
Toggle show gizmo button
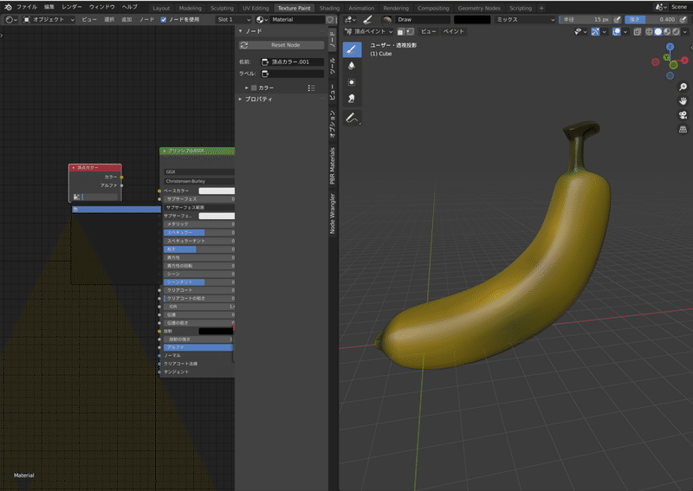595,32
